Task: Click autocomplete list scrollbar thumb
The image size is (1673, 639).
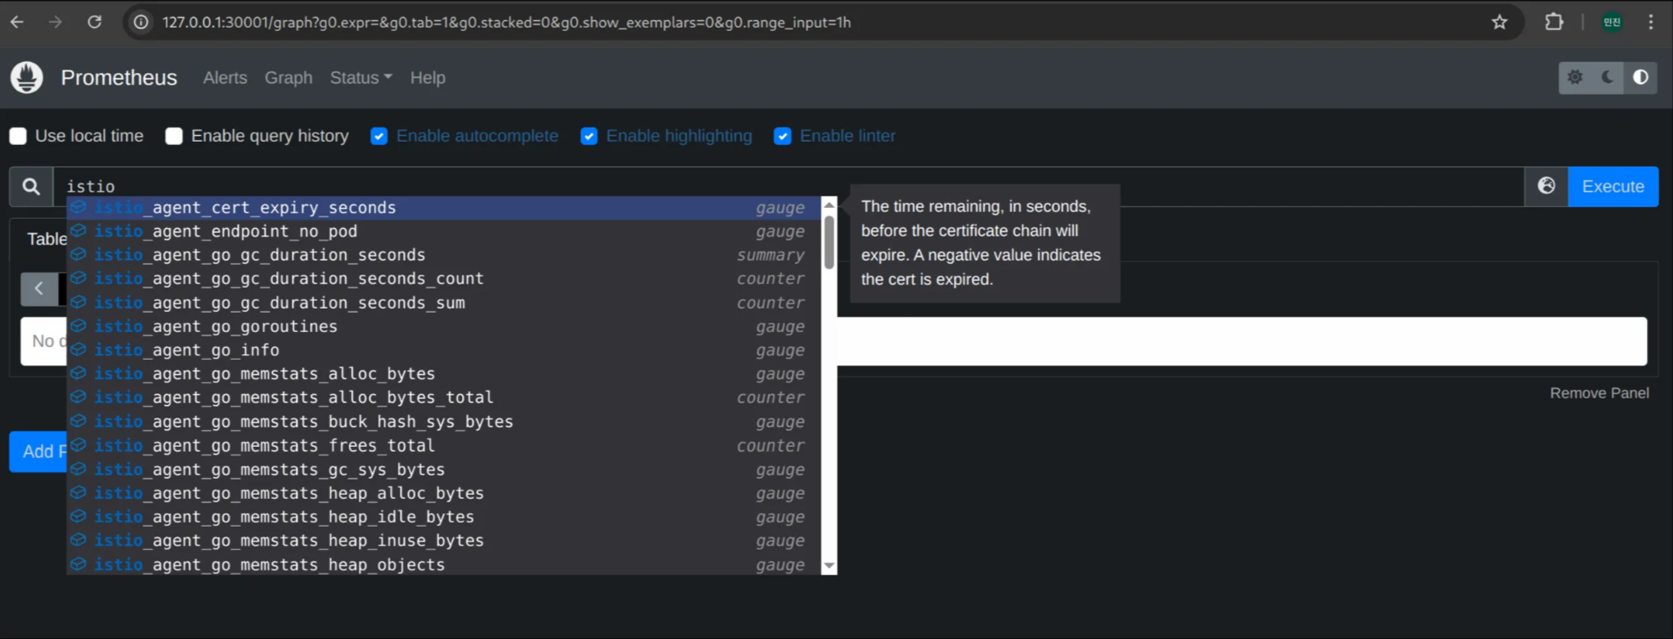Action: pyautogui.click(x=829, y=242)
